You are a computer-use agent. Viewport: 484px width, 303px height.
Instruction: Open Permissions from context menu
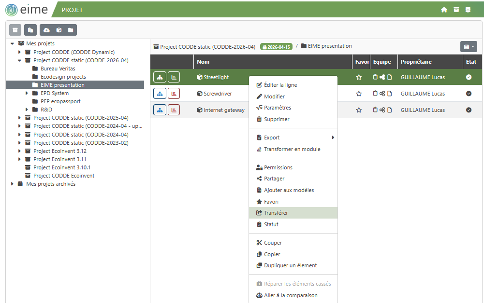point(293,167)
